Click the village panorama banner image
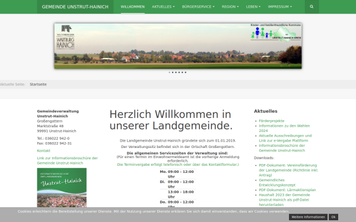356x222 pixels. [178, 46]
